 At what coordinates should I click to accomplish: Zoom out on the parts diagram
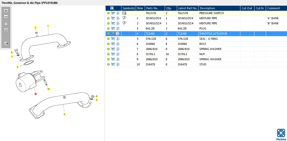(6, 17)
